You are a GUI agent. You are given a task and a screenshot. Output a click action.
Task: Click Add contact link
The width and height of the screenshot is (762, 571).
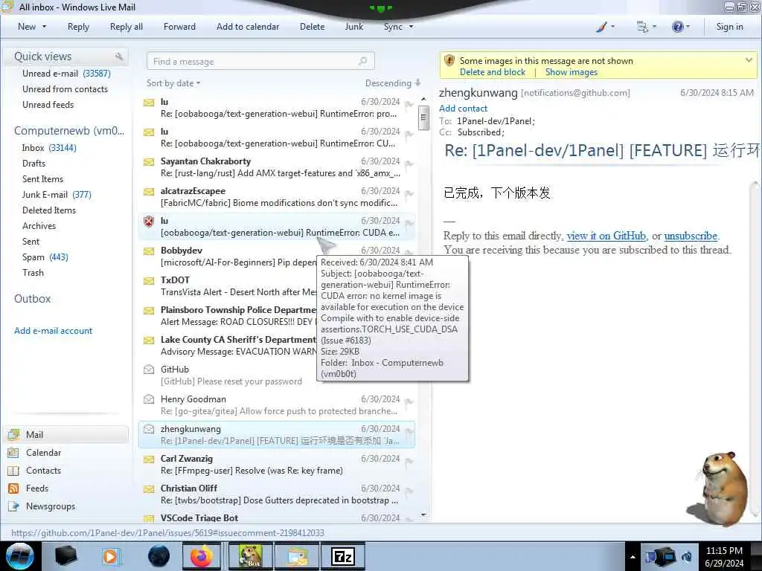[463, 109]
